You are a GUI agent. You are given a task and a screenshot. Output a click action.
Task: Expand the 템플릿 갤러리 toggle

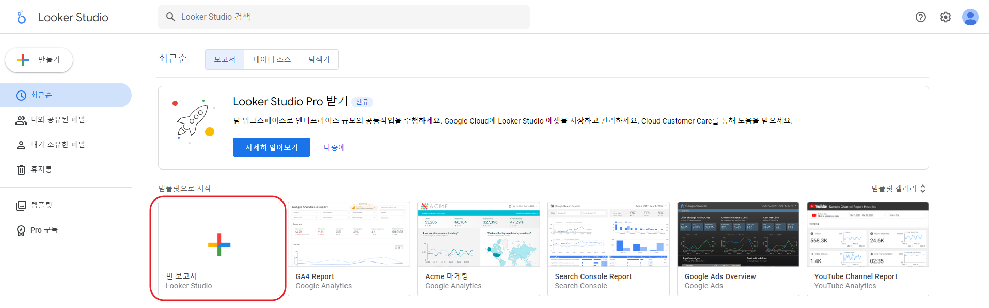point(898,189)
